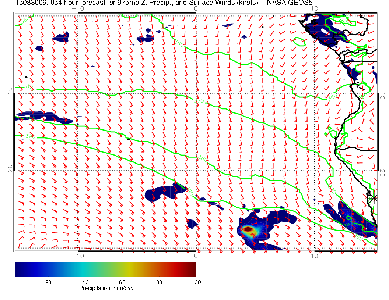Click the top axis longitude label 10
Image resolution: width=389 pixels, height=300 pixels.
[x=314, y=8]
